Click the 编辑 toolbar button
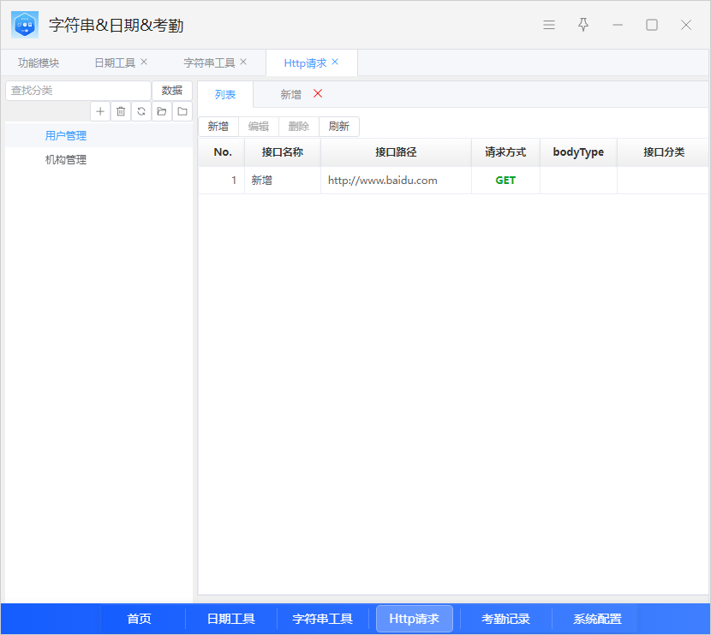The image size is (711, 635). click(259, 127)
